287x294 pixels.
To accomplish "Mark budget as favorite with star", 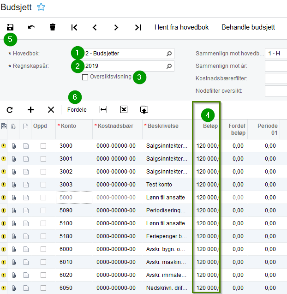I will (x=41, y=7).
